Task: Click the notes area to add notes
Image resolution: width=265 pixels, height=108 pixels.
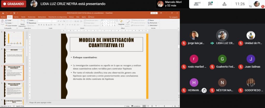Action: [104, 102]
